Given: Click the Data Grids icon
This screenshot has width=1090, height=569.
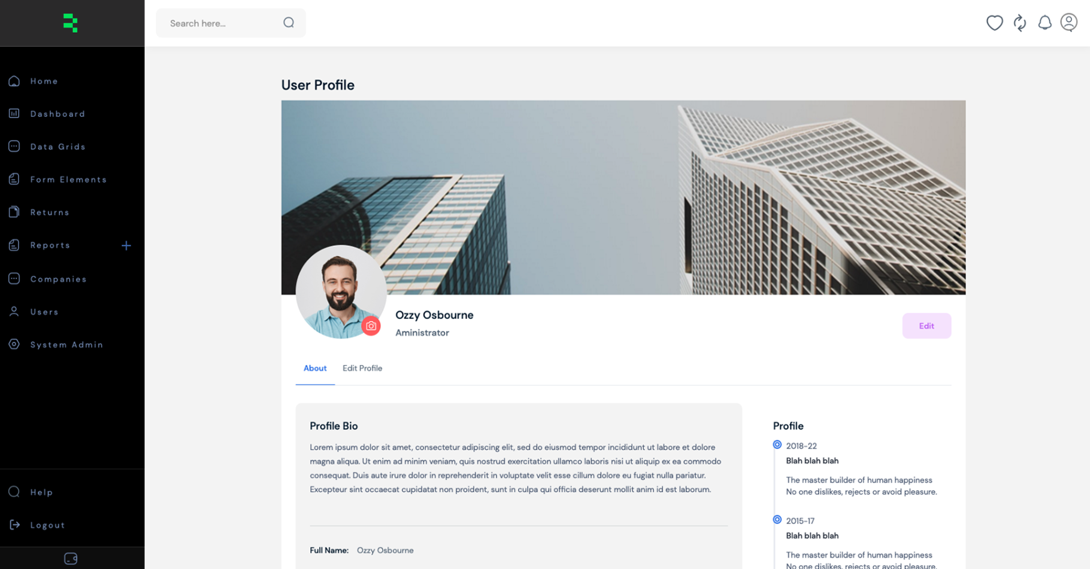Looking at the screenshot, I should 14,146.
